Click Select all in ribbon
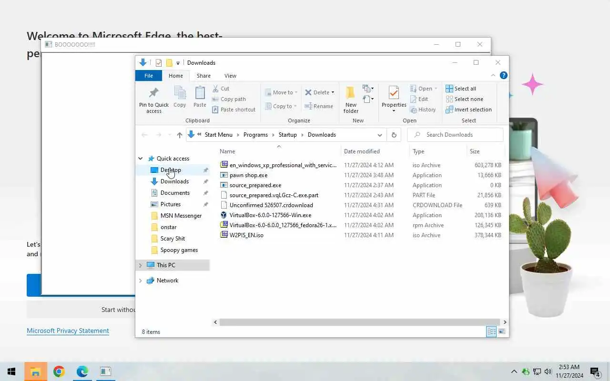 (x=461, y=89)
